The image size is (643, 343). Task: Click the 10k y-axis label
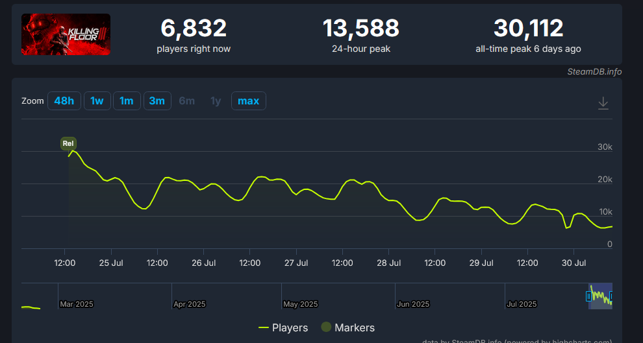606,211
